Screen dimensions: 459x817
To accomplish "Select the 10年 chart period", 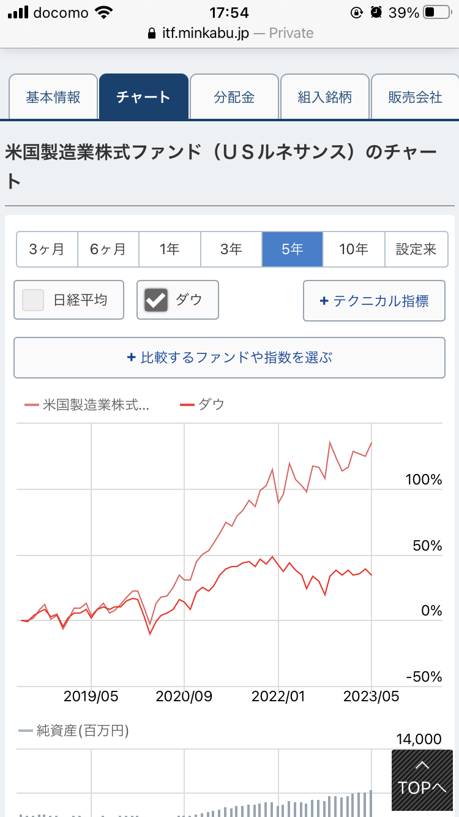I will pos(354,249).
